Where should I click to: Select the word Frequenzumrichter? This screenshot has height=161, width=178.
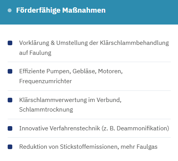click(x=46, y=81)
